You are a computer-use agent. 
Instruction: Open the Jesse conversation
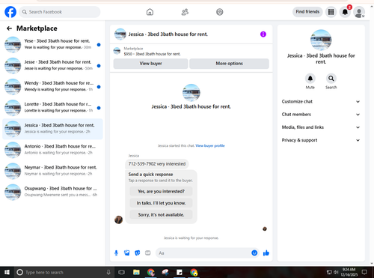coord(52,66)
